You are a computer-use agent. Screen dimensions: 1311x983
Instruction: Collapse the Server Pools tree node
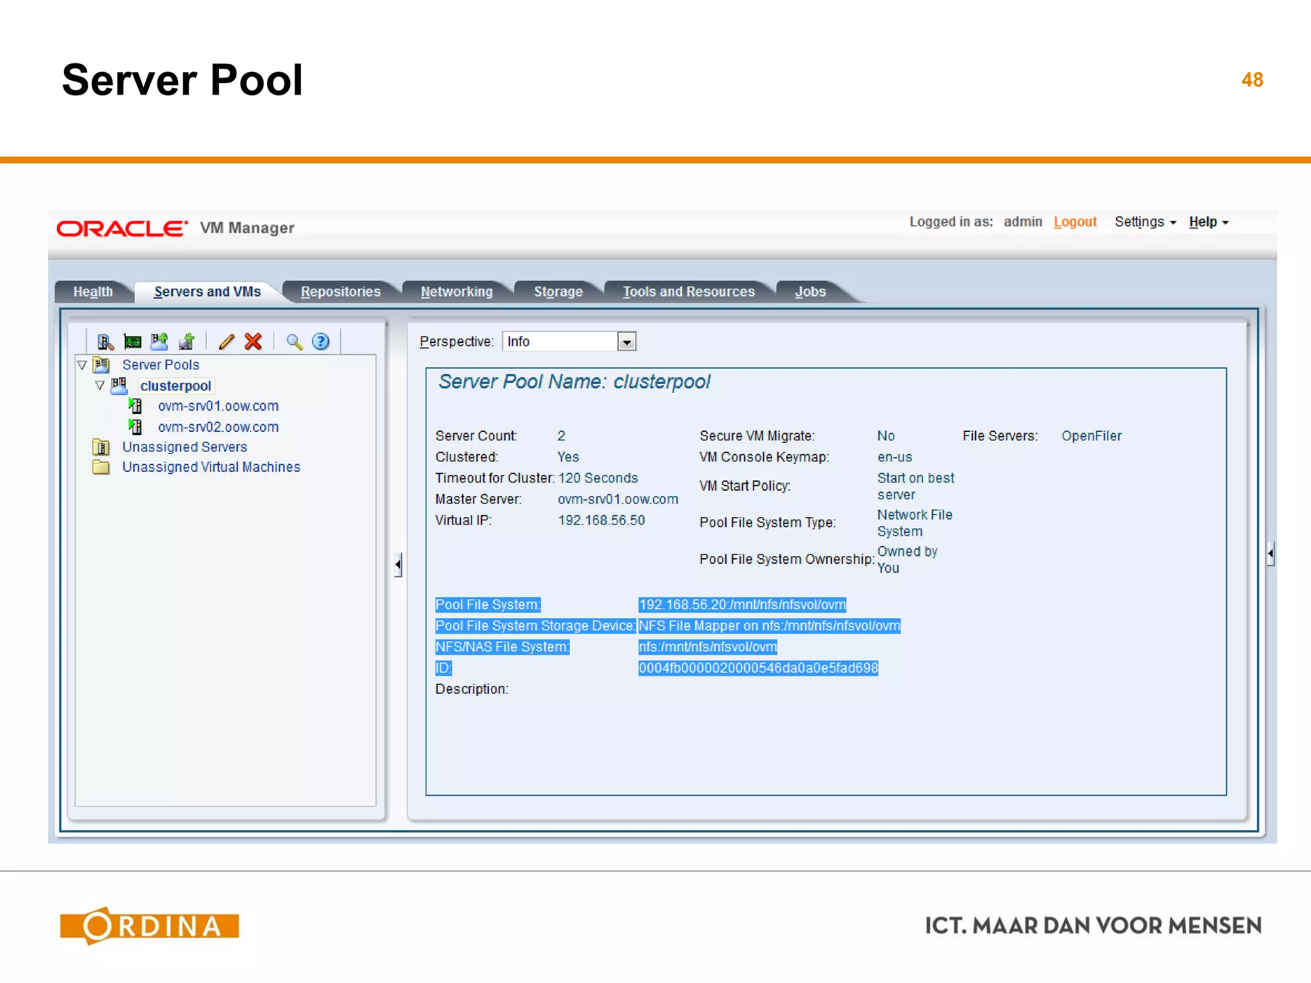tap(82, 365)
